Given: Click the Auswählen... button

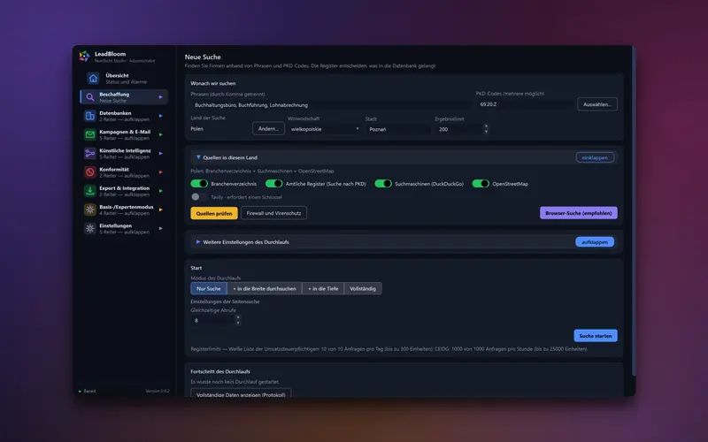Looking at the screenshot, I should (596, 104).
